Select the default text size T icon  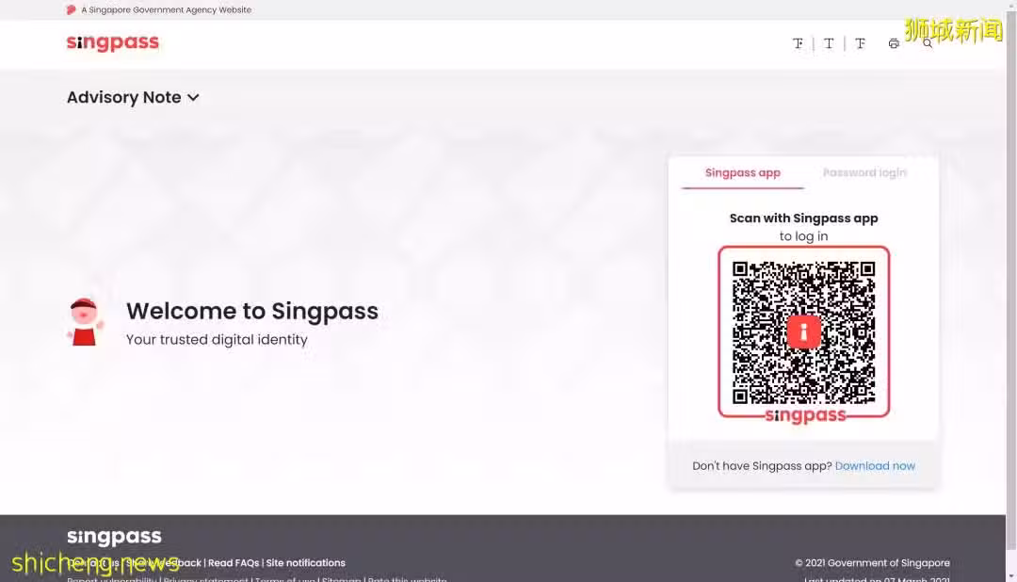[829, 43]
